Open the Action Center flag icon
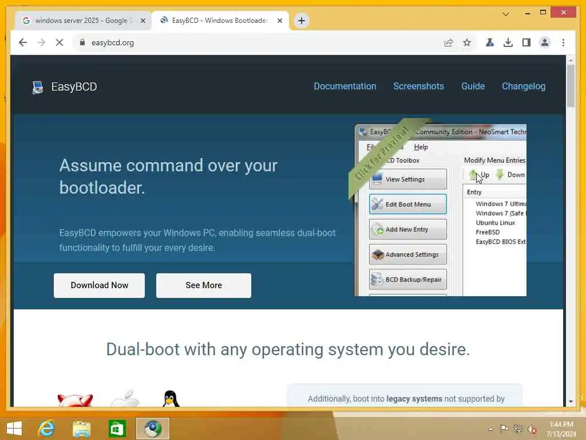 pyautogui.click(x=504, y=429)
